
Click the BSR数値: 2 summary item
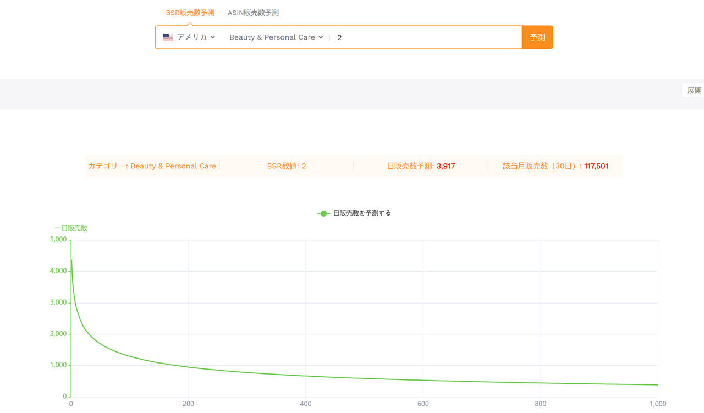[x=287, y=166]
